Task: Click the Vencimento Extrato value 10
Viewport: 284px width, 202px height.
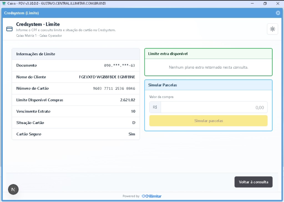Action: pos(133,111)
